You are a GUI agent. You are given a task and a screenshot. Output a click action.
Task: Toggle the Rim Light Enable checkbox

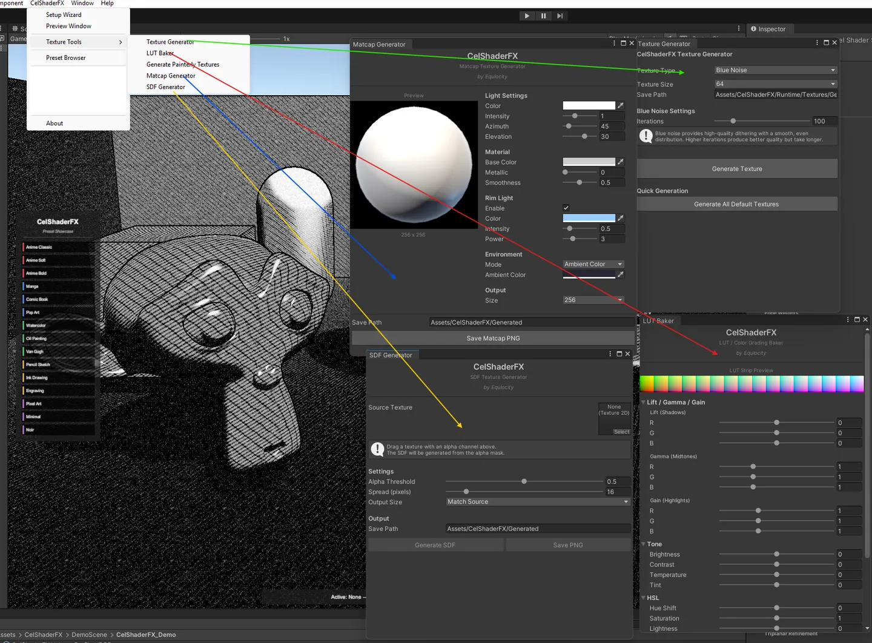point(566,208)
